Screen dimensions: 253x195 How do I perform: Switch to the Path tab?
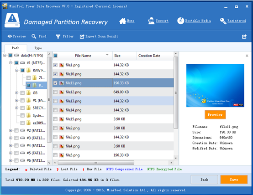(x=16, y=48)
